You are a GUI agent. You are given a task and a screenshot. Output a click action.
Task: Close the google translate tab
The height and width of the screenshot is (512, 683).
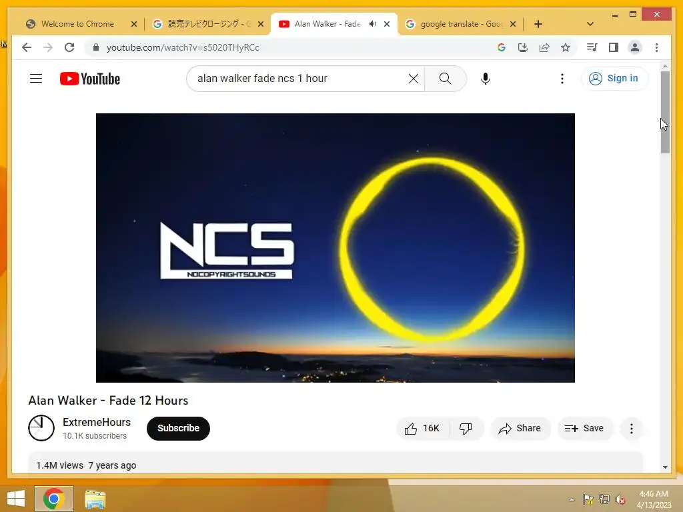(513, 24)
